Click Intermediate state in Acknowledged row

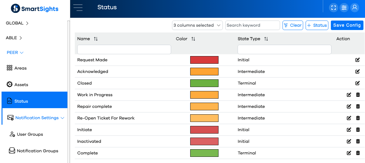pyautogui.click(x=251, y=71)
